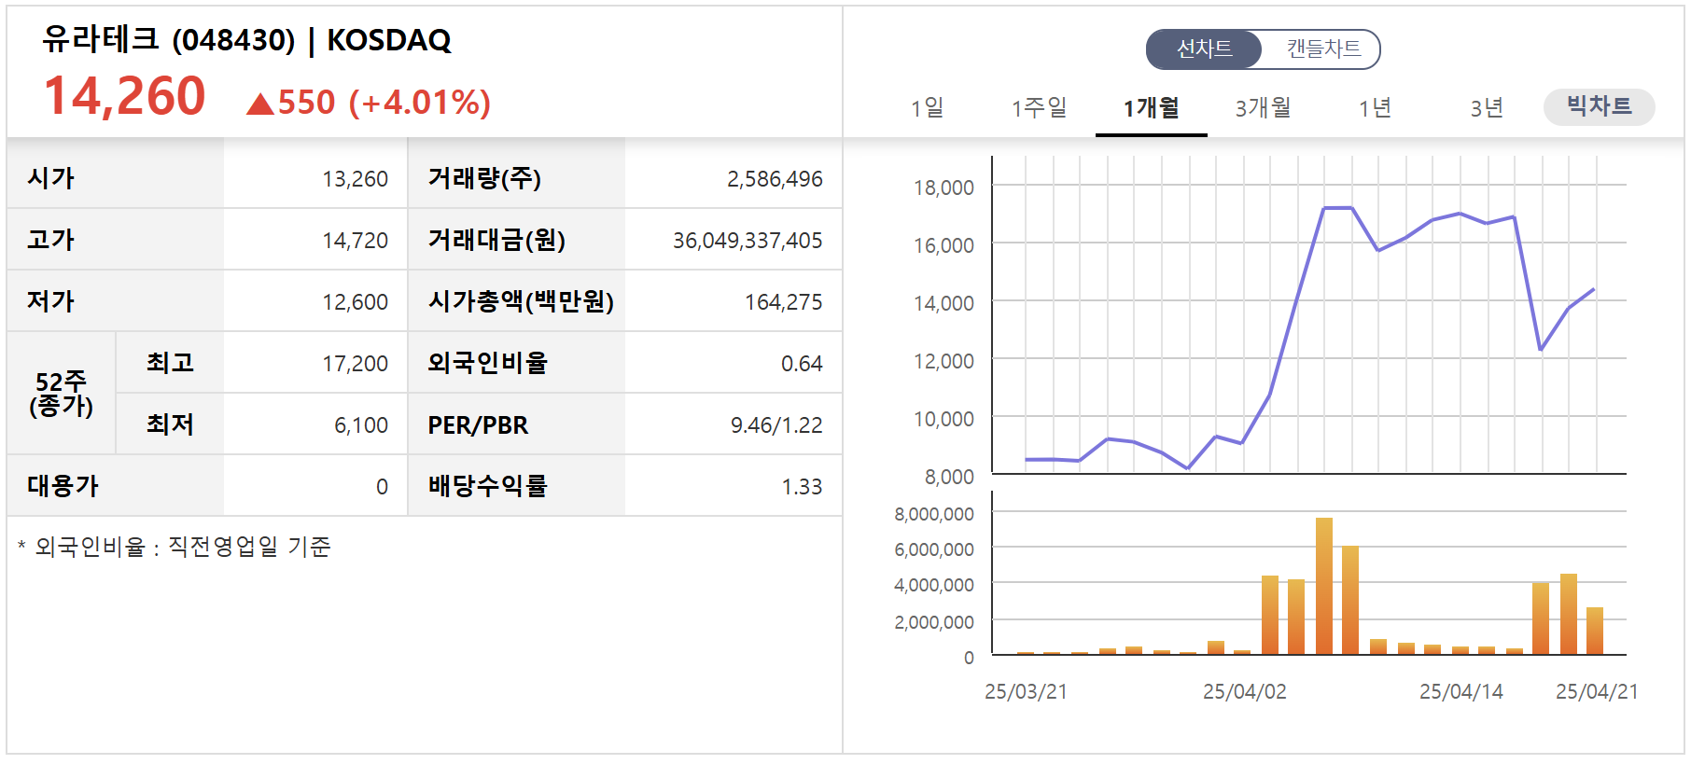Click the 고가 label cell
This screenshot has height=764, width=1691.
click(x=116, y=240)
